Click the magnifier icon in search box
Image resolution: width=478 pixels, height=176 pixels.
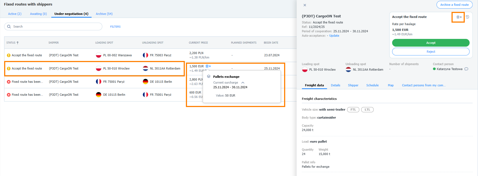(9, 26)
